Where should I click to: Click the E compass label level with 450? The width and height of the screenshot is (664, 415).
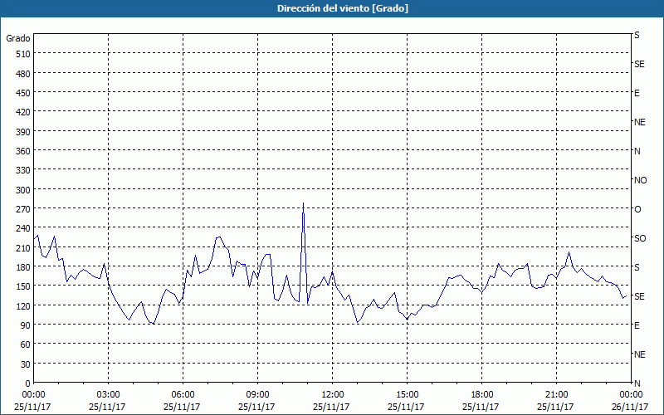point(637,93)
